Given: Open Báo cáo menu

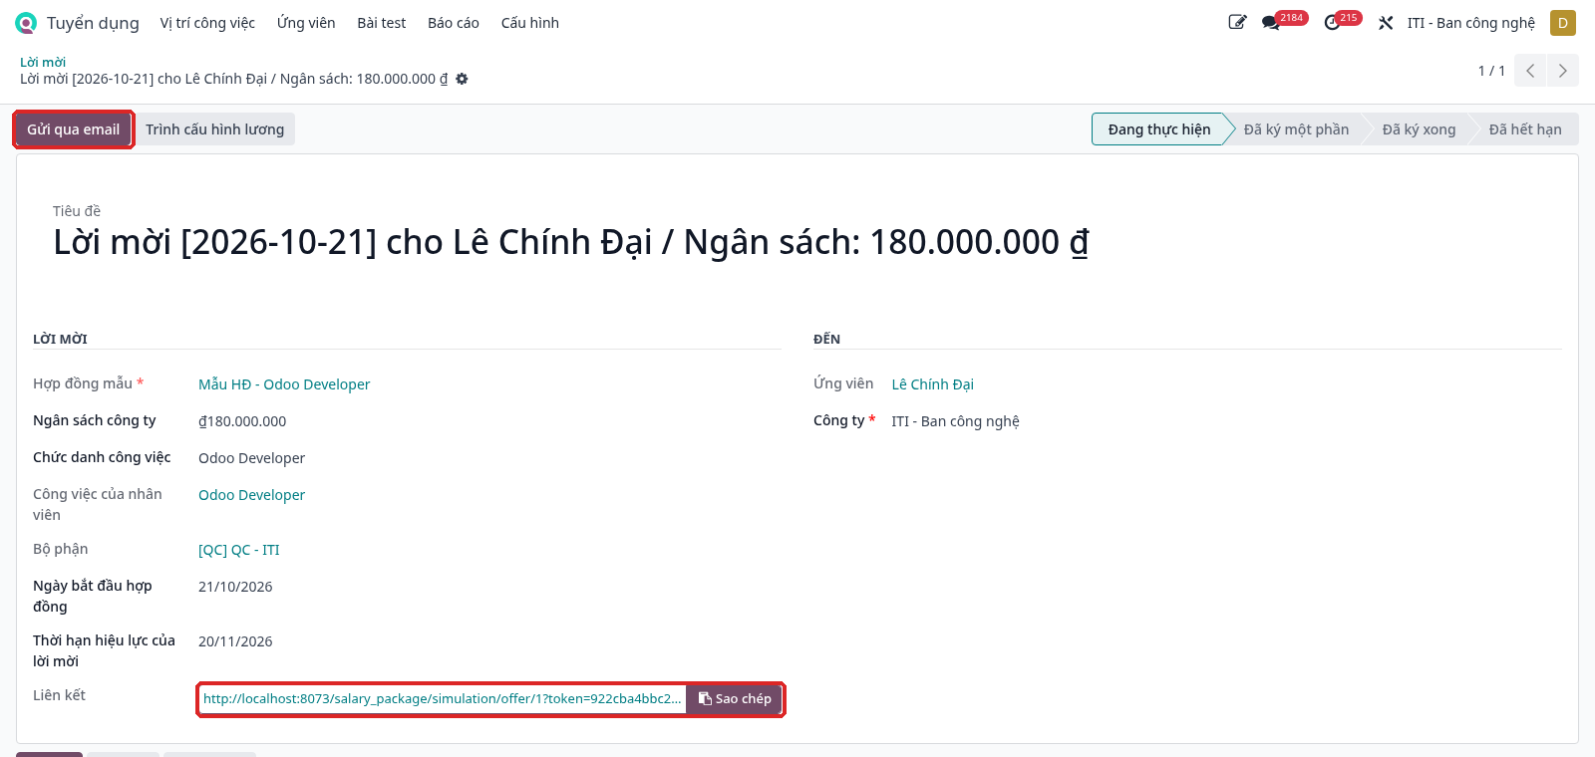Looking at the screenshot, I should [x=453, y=23].
